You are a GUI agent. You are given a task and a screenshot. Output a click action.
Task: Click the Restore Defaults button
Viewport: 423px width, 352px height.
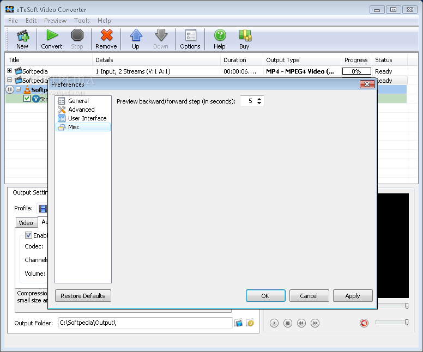(83, 296)
